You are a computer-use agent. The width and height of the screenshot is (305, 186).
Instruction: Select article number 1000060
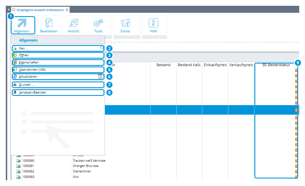coord(28,161)
